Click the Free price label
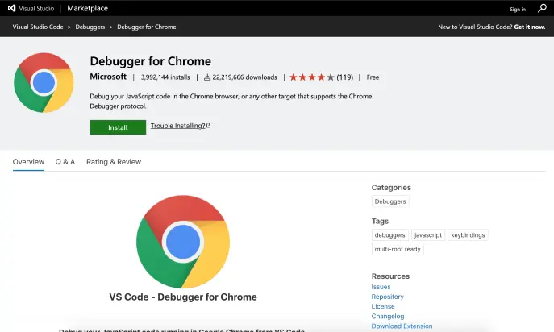This screenshot has width=554, height=332. pyautogui.click(x=373, y=77)
